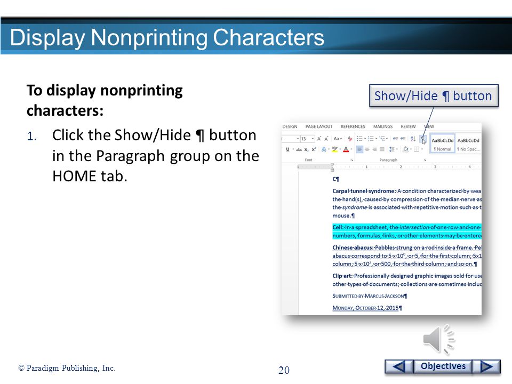The width and height of the screenshot is (512, 384).
Task: Open the Underline style dropdown arrow
Action: coord(293,149)
